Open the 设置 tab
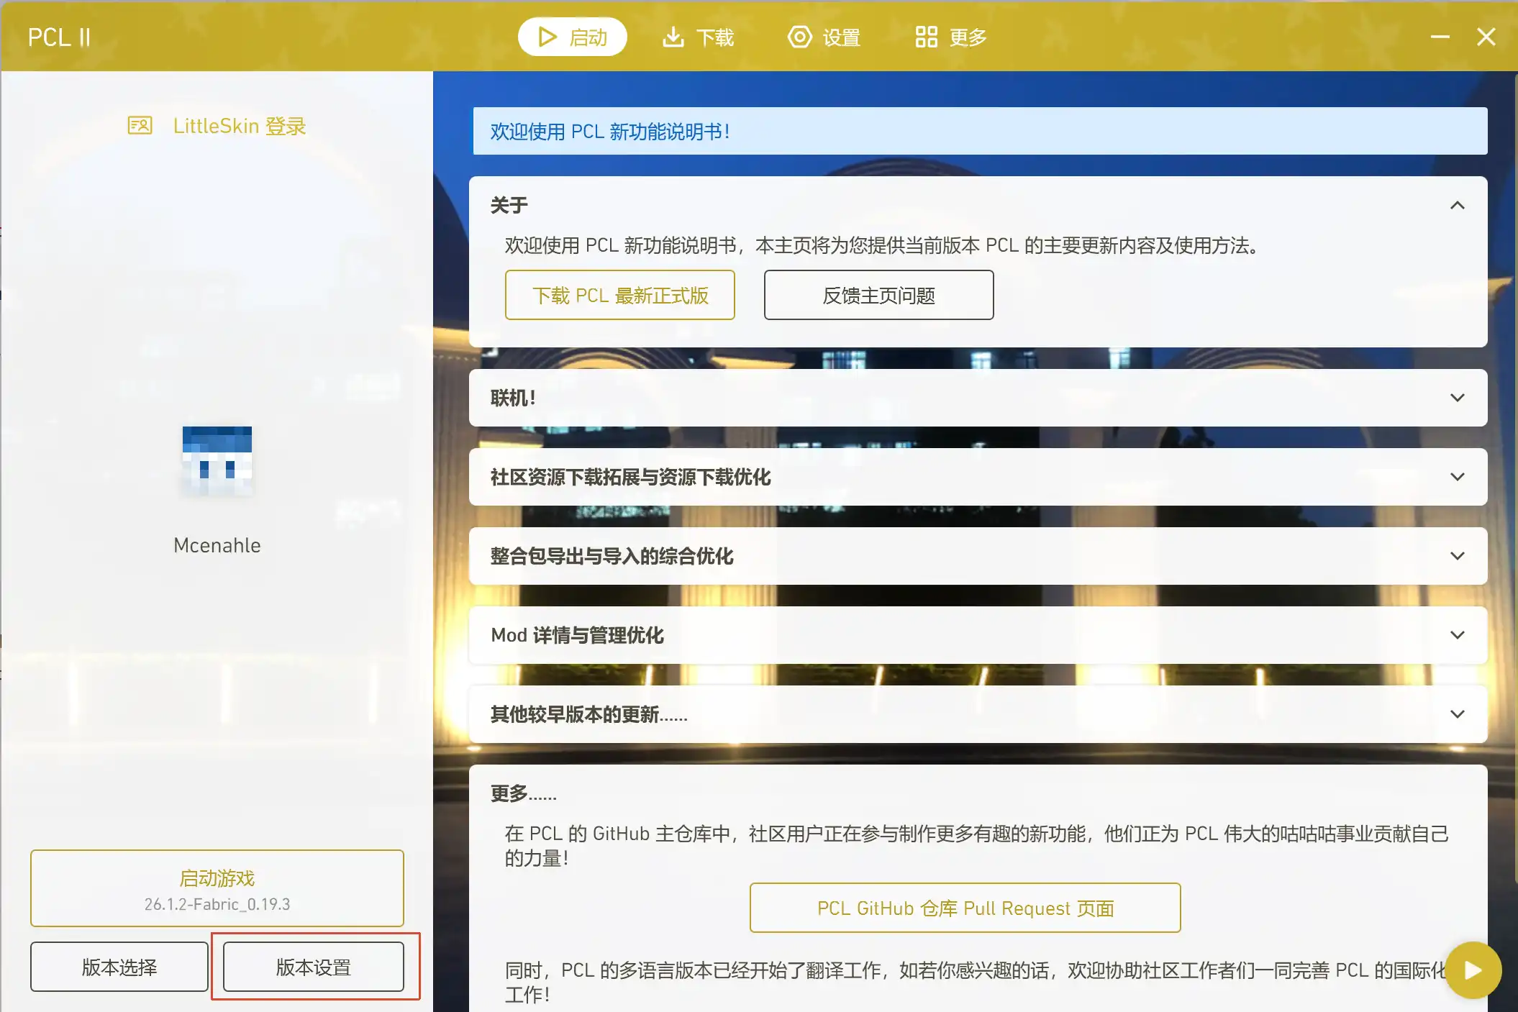The height and width of the screenshot is (1012, 1518). point(824,37)
